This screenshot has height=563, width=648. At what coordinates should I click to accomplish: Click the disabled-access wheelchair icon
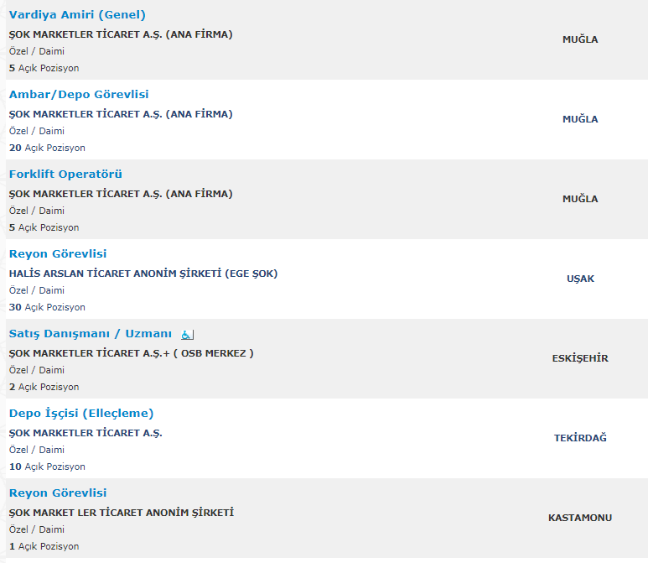[187, 334]
